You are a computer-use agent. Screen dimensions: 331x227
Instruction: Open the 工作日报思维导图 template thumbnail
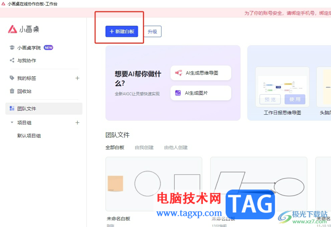tap(282, 87)
